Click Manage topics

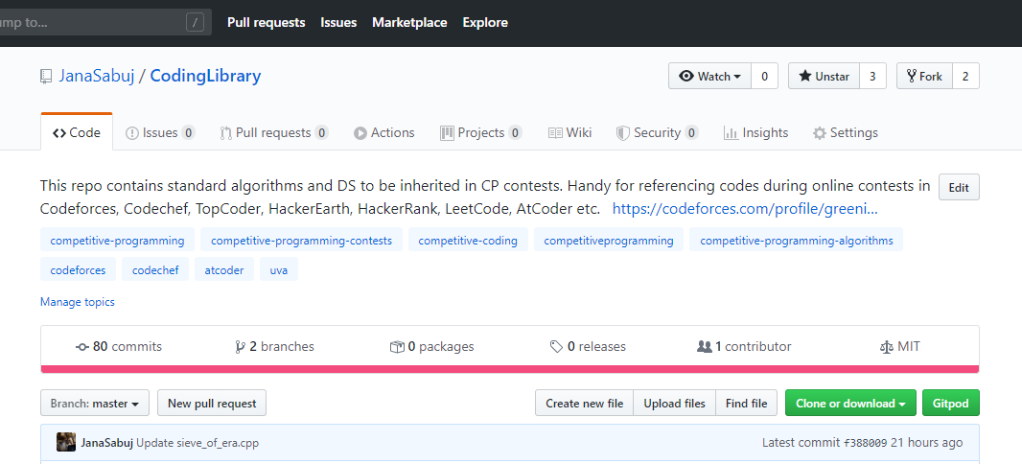coord(78,302)
